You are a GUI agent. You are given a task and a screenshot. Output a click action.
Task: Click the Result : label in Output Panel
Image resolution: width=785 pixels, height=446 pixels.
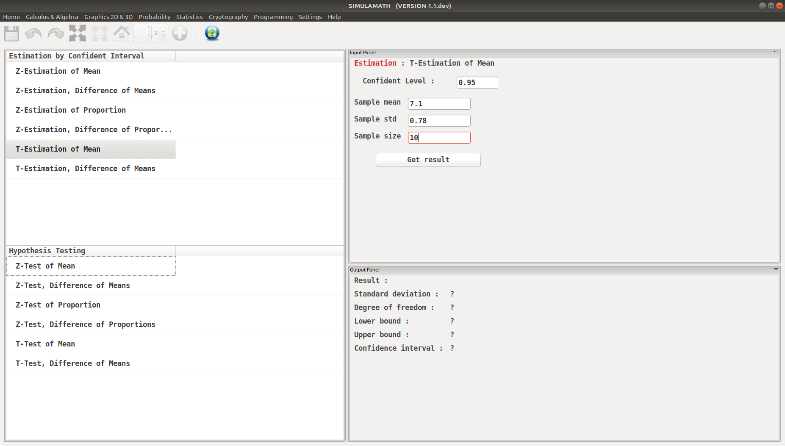371,280
